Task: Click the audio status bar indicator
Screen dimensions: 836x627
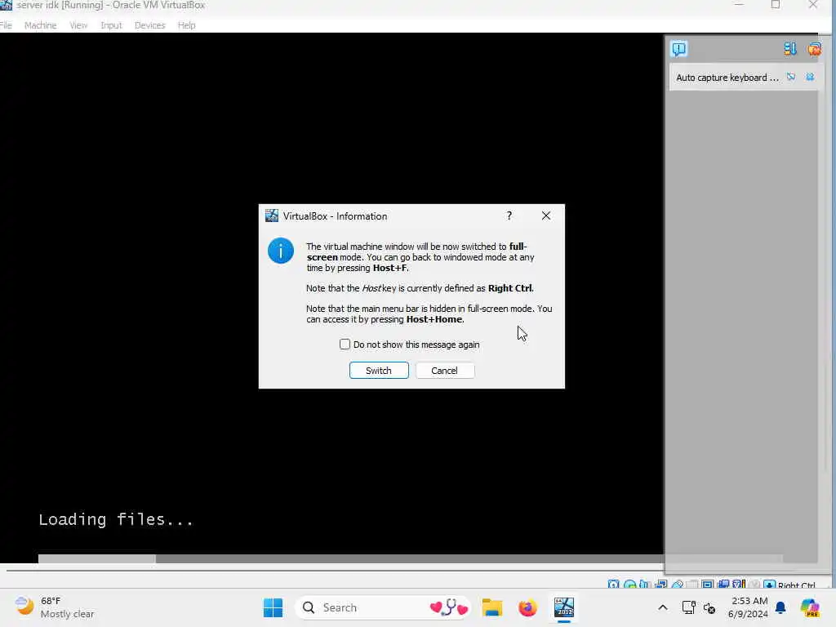Action: click(x=643, y=585)
